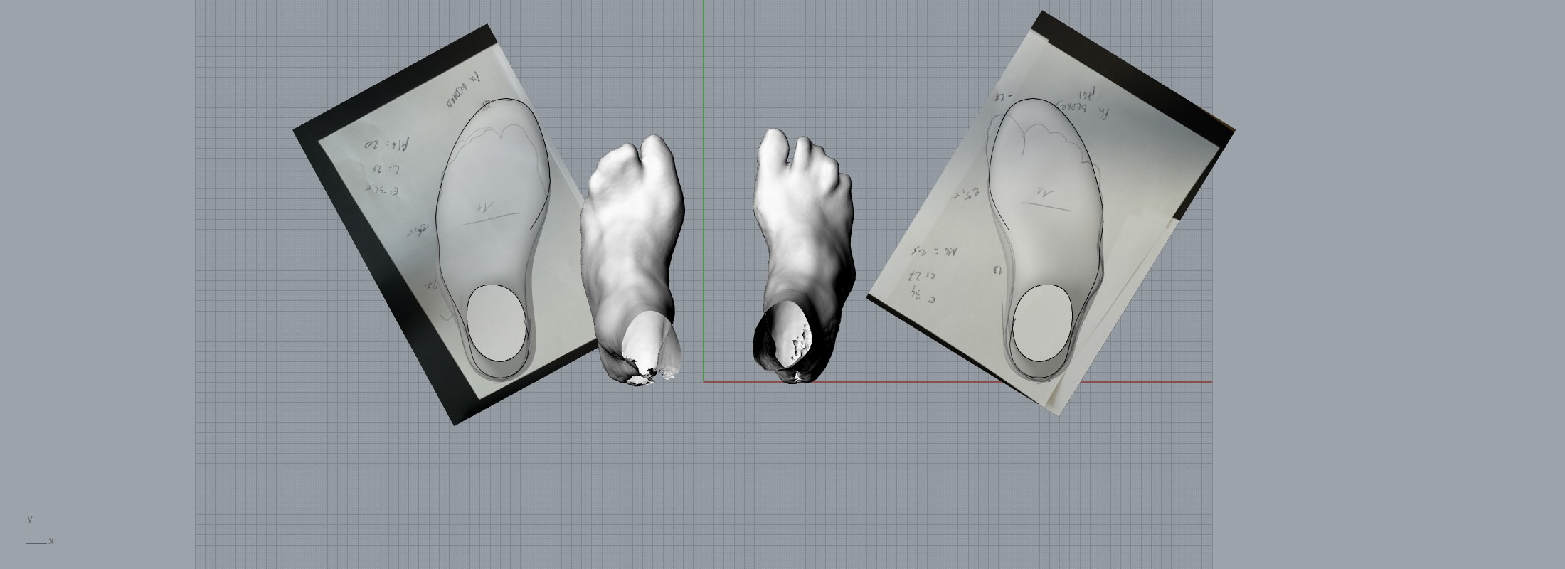Screen dimensions: 1565x569
Task: Click handwritten measurement notes on right paper
Action: [x=925, y=274]
